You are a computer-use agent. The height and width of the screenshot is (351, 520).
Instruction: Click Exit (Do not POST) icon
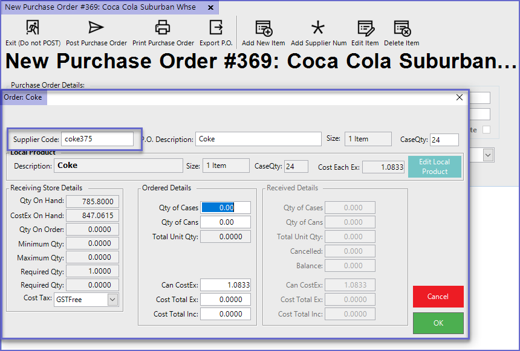[x=32, y=28]
